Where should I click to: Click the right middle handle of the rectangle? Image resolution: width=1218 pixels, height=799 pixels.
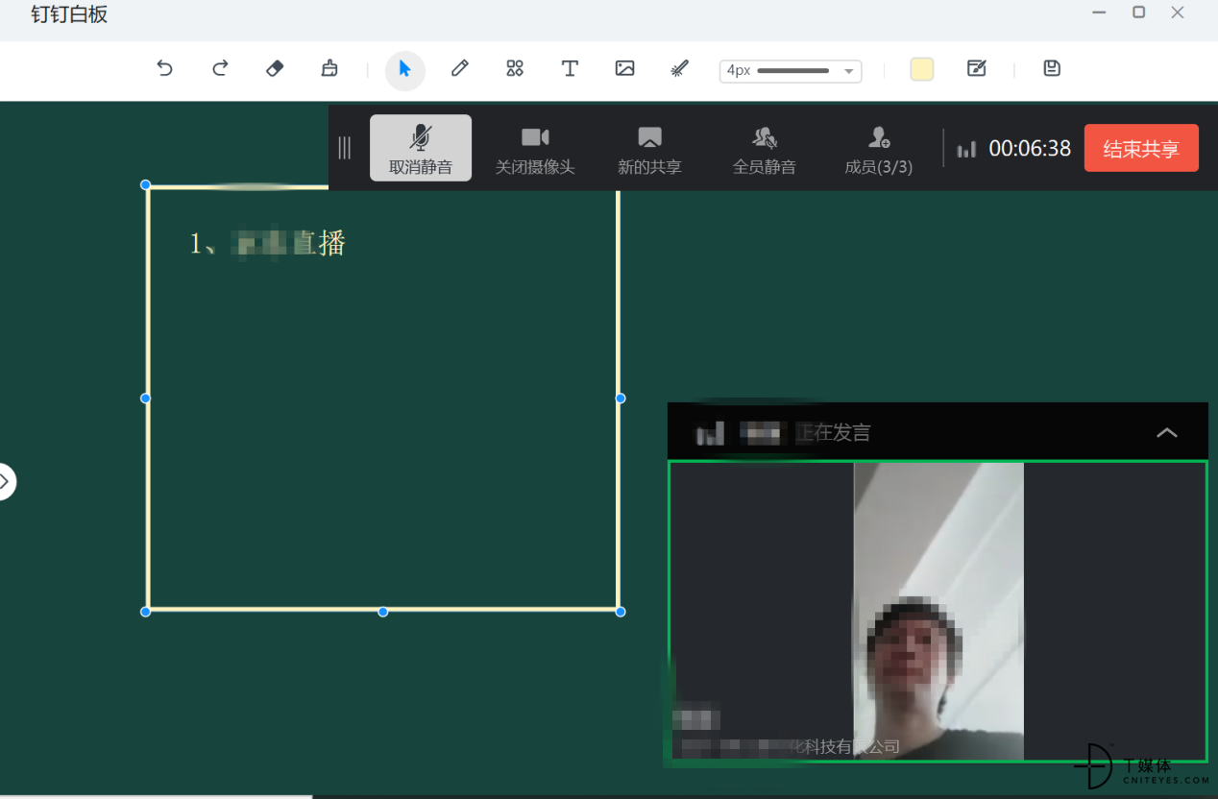621,398
